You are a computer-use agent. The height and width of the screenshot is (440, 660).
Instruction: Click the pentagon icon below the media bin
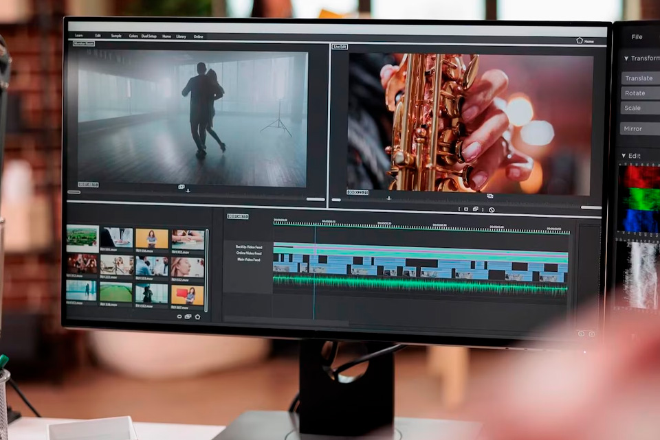(198, 317)
